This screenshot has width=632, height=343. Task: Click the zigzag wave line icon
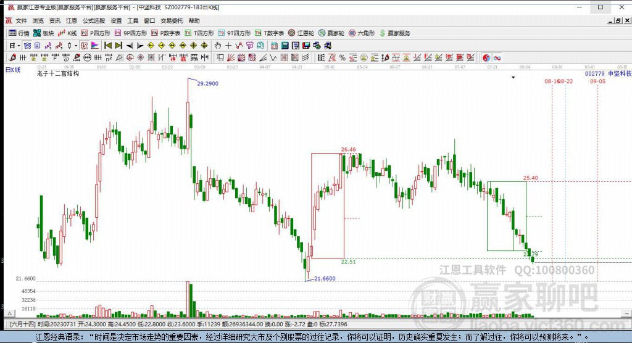point(273,57)
